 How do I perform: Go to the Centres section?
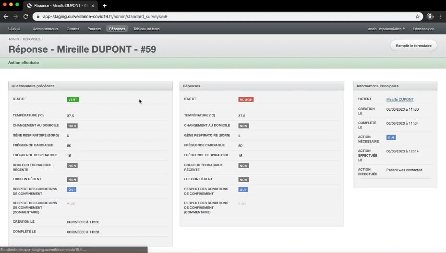[73, 29]
